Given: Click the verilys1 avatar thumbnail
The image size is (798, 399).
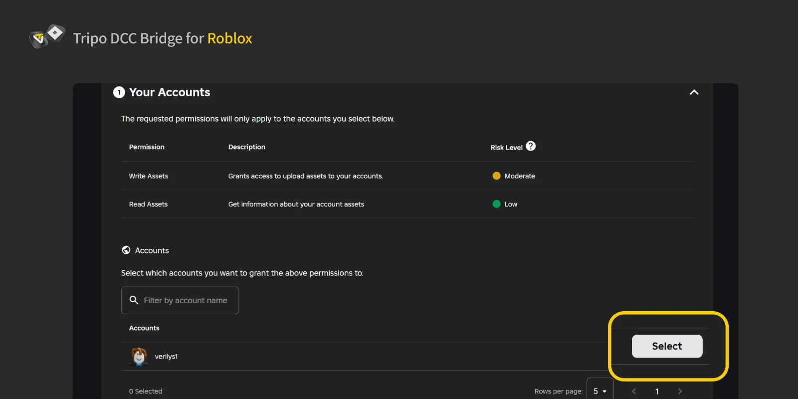Looking at the screenshot, I should (x=139, y=357).
